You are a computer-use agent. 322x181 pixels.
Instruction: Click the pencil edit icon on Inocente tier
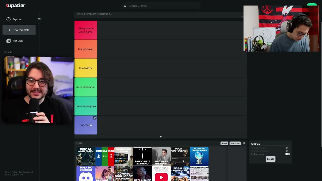point(95,118)
